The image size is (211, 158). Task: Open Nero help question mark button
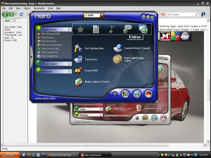click(x=143, y=17)
